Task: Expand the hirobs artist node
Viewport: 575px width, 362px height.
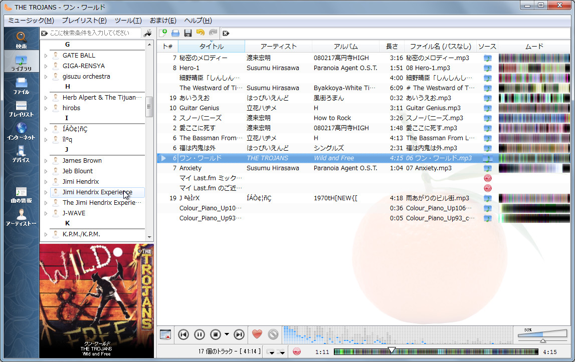Action: pyautogui.click(x=46, y=109)
